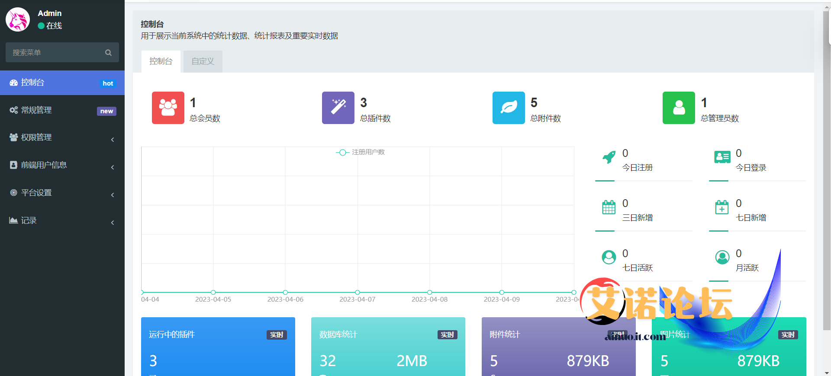Click the search magnifier icon in menu search

108,53
